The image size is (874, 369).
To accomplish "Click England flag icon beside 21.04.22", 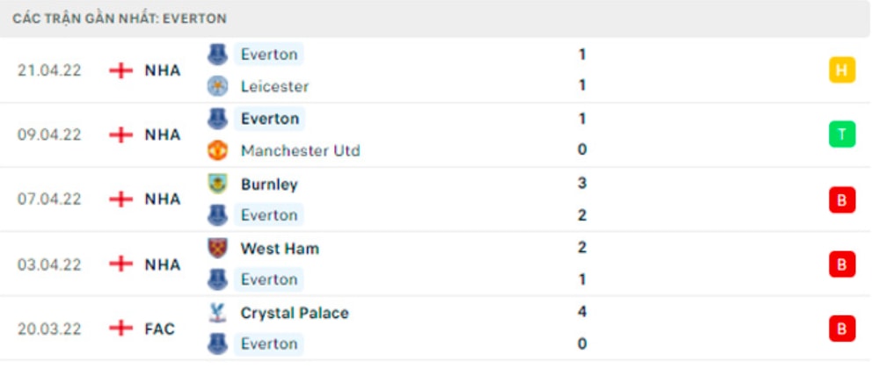I will 121,70.
